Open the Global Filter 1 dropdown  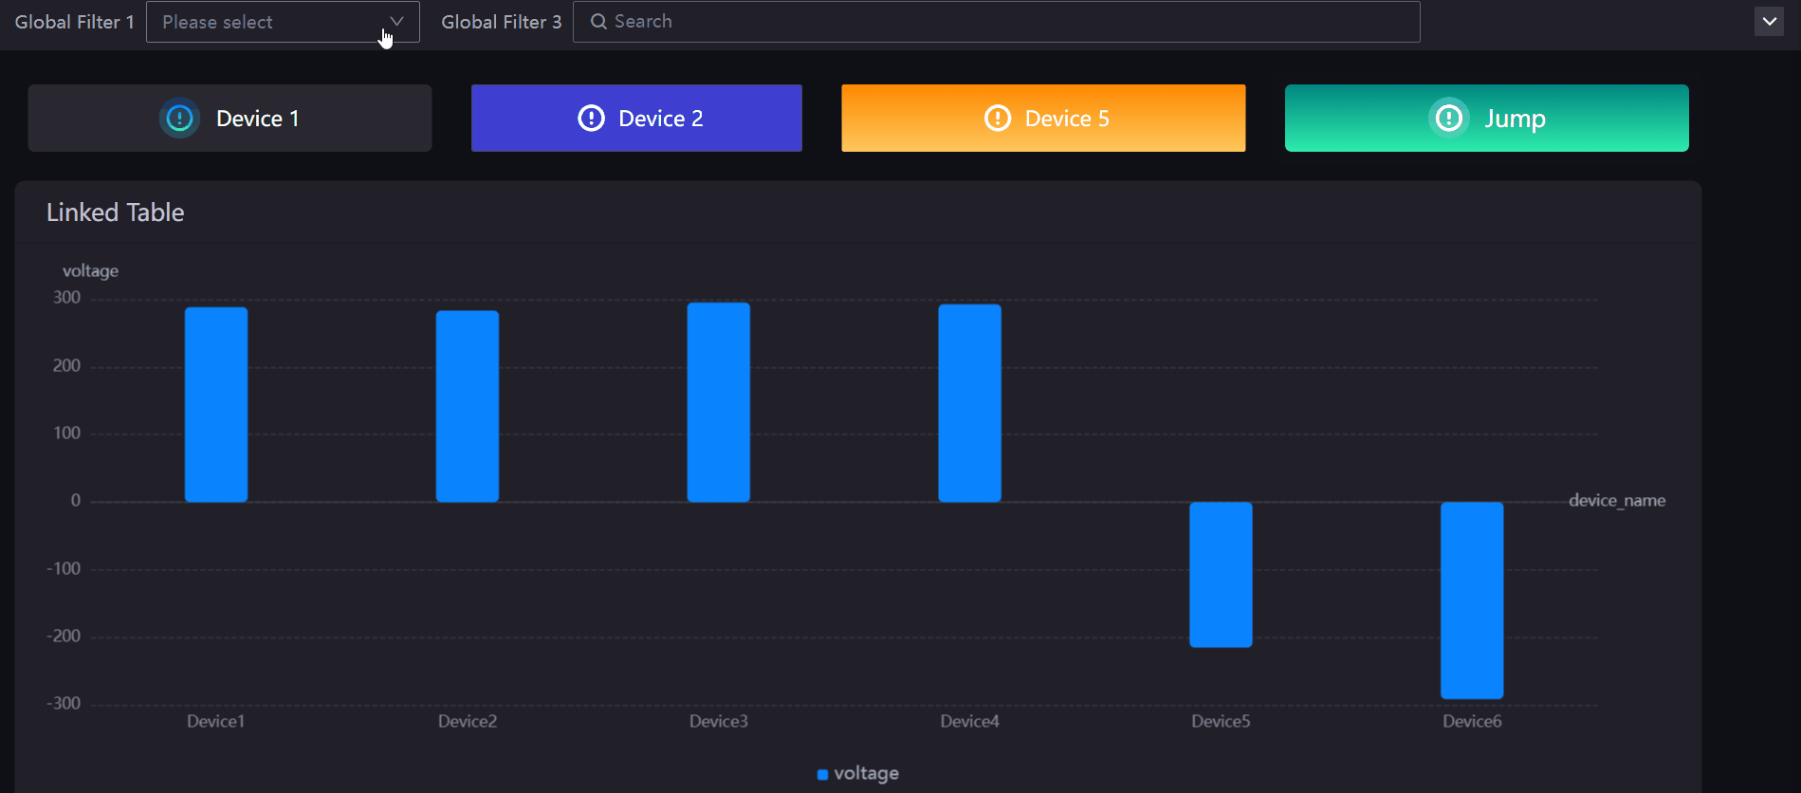pos(270,22)
